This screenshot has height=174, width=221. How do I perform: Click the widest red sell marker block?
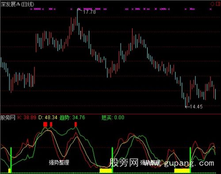point(45,124)
